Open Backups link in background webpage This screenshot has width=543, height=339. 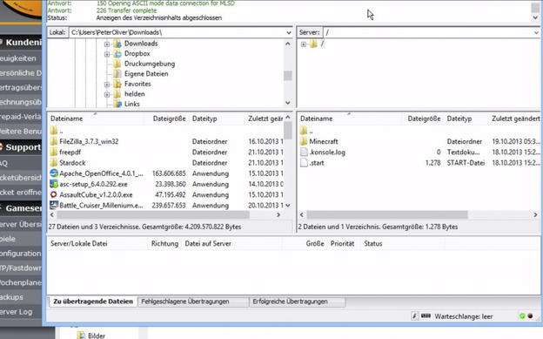[x=11, y=297]
